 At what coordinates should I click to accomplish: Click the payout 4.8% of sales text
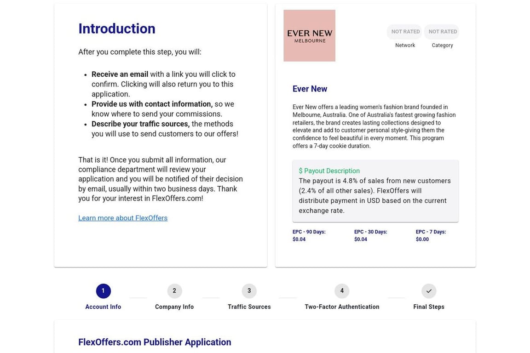pyautogui.click(x=374, y=196)
